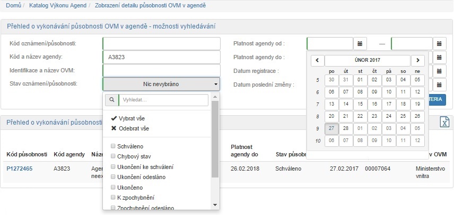The width and height of the screenshot is (454, 215).
Task: Go to next month in calendar
Action: 418,60
